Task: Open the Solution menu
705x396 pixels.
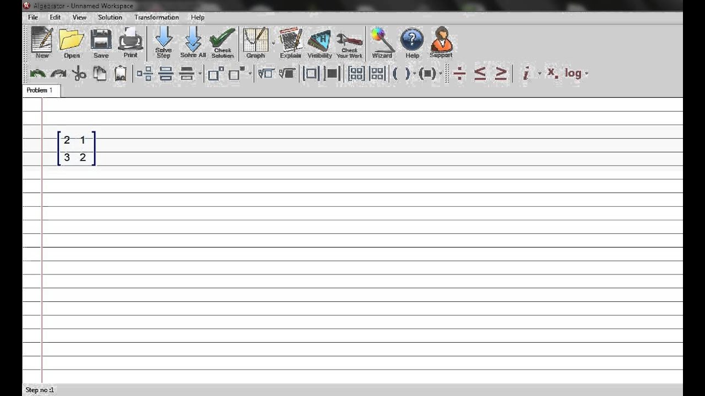Action: [x=110, y=17]
